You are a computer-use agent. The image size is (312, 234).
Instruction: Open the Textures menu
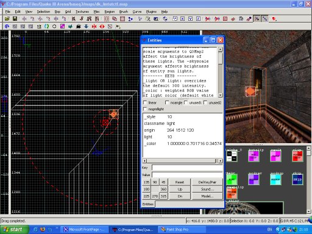tap(82, 12)
